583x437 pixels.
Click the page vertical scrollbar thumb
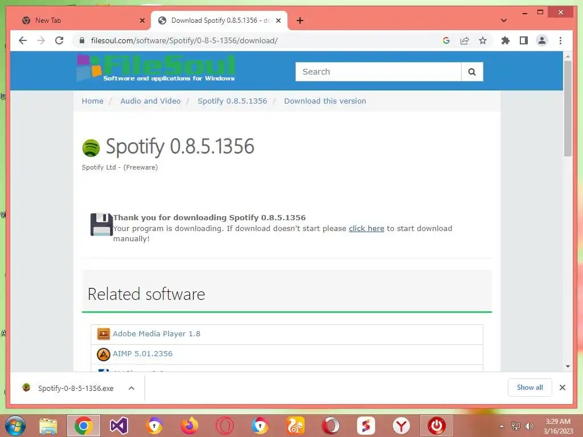coord(568,109)
